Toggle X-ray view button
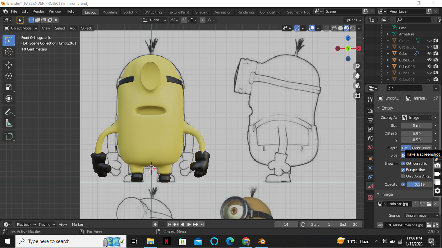 click(x=326, y=28)
